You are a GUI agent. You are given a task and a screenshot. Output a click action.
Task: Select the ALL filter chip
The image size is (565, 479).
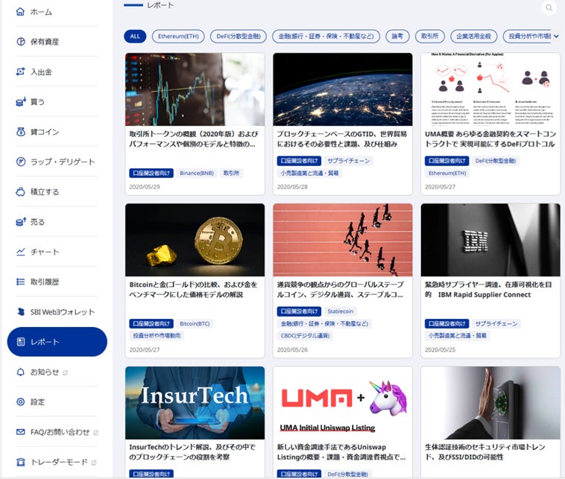pyautogui.click(x=135, y=37)
